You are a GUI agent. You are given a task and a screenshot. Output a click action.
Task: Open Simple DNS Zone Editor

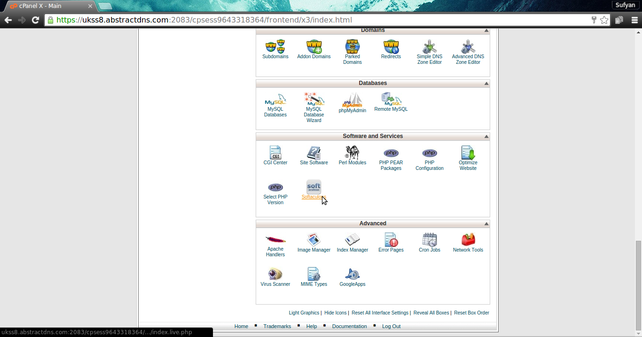point(430,47)
